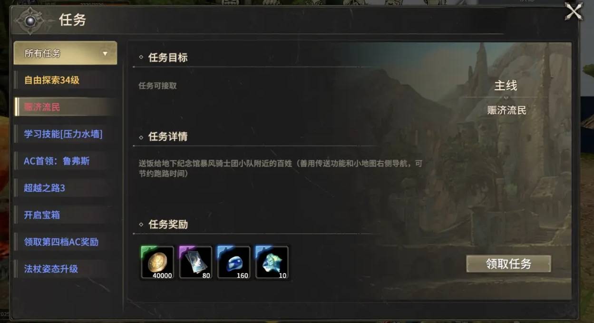Click the diamond bullet beside 任务奖励

(x=141, y=225)
